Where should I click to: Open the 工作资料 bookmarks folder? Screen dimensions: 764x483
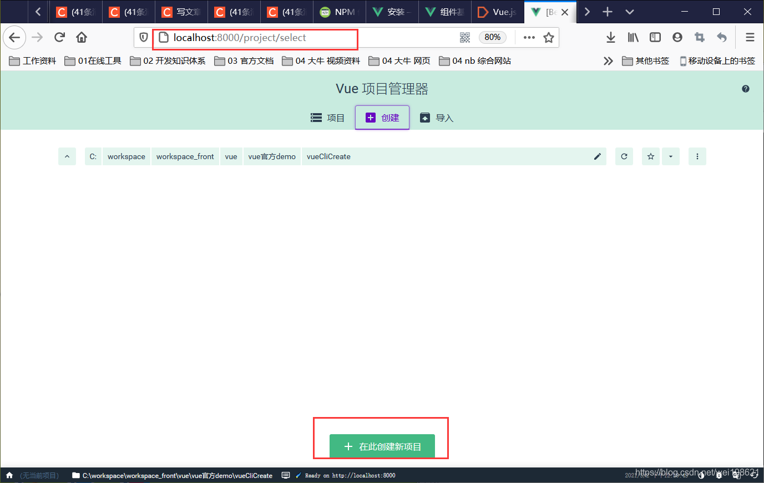[x=33, y=61]
